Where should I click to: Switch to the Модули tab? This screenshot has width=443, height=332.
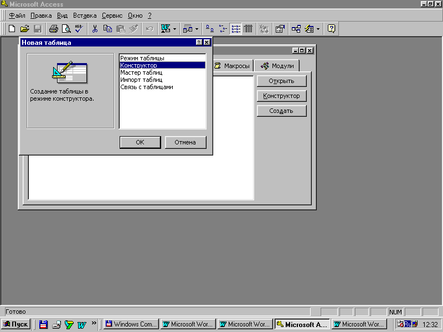pos(277,66)
